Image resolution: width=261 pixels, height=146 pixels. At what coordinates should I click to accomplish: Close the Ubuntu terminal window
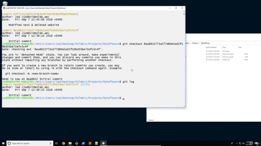182,8
